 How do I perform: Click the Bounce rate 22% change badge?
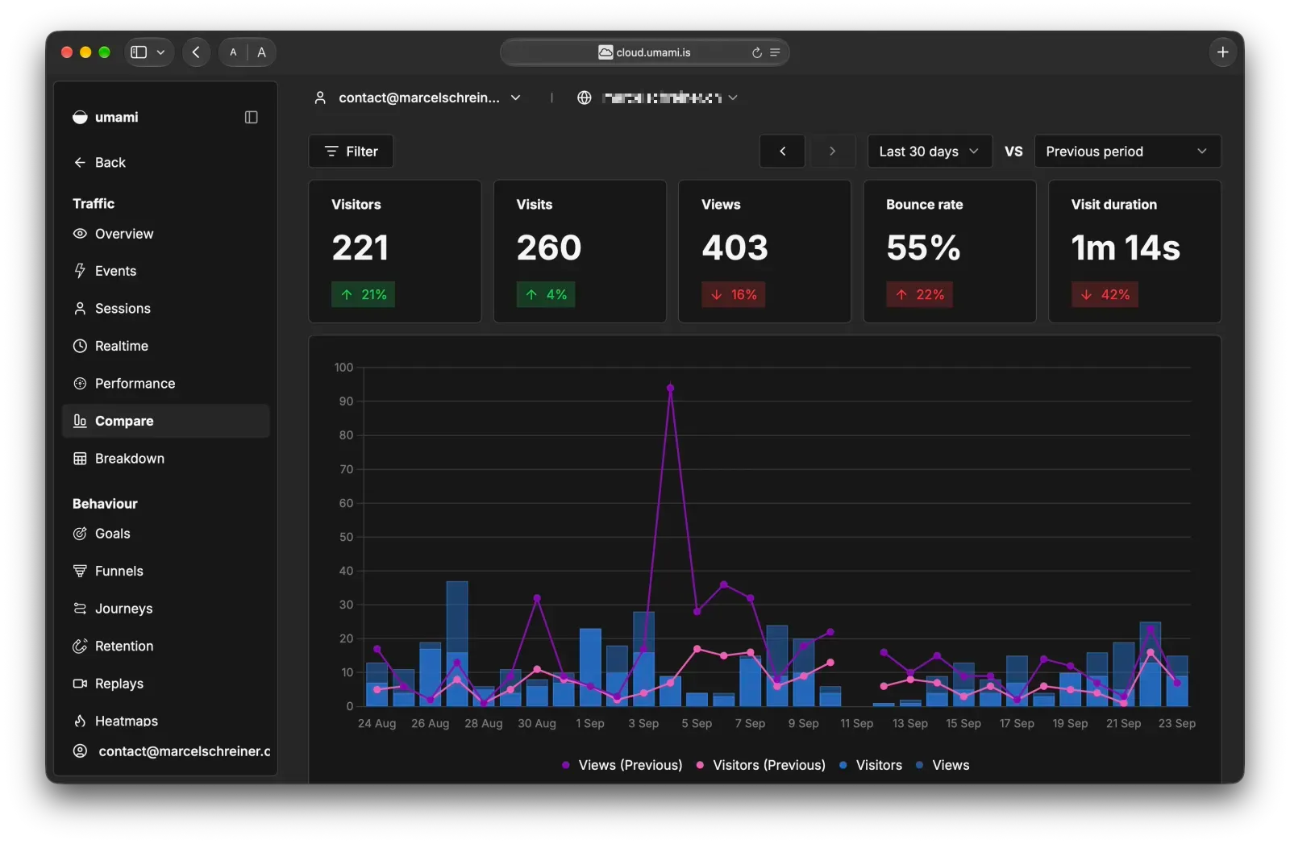(920, 295)
